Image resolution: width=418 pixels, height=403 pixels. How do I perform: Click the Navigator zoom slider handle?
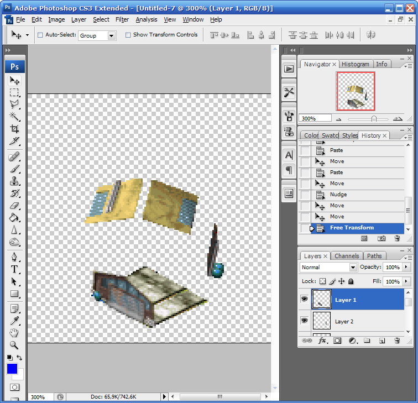(x=374, y=119)
